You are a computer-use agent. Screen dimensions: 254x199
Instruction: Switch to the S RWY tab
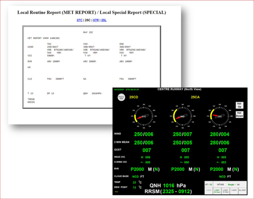pos(234,190)
